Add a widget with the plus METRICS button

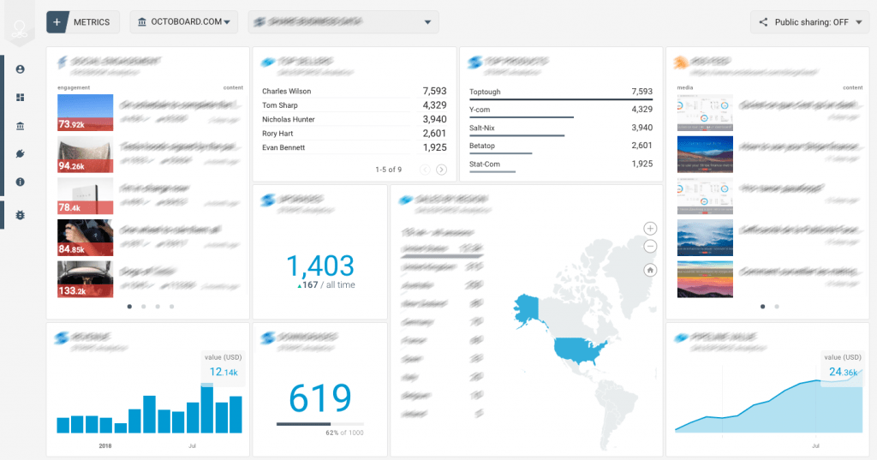coord(83,21)
